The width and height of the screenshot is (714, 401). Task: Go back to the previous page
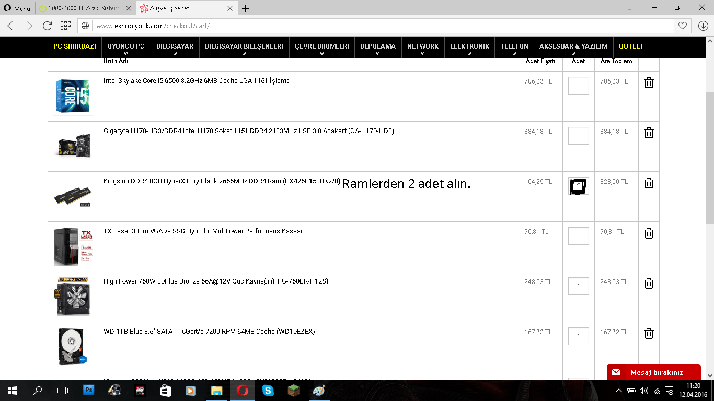click(10, 26)
